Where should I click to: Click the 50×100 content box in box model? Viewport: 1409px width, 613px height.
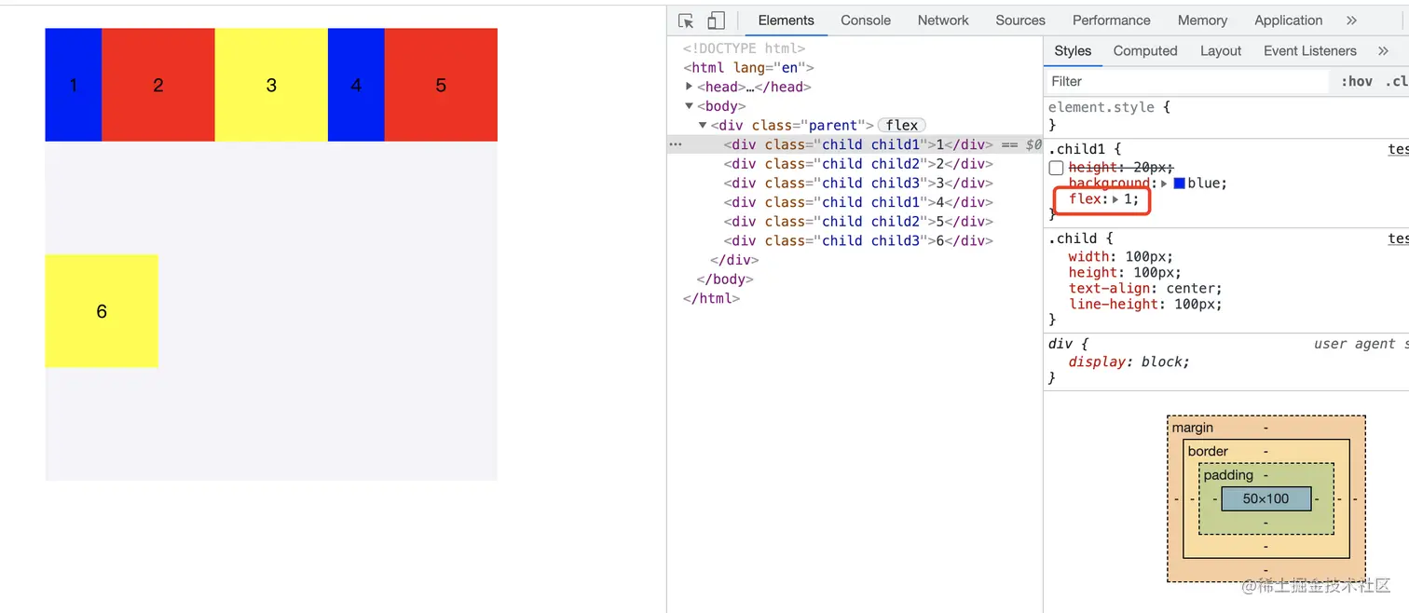tap(1265, 499)
